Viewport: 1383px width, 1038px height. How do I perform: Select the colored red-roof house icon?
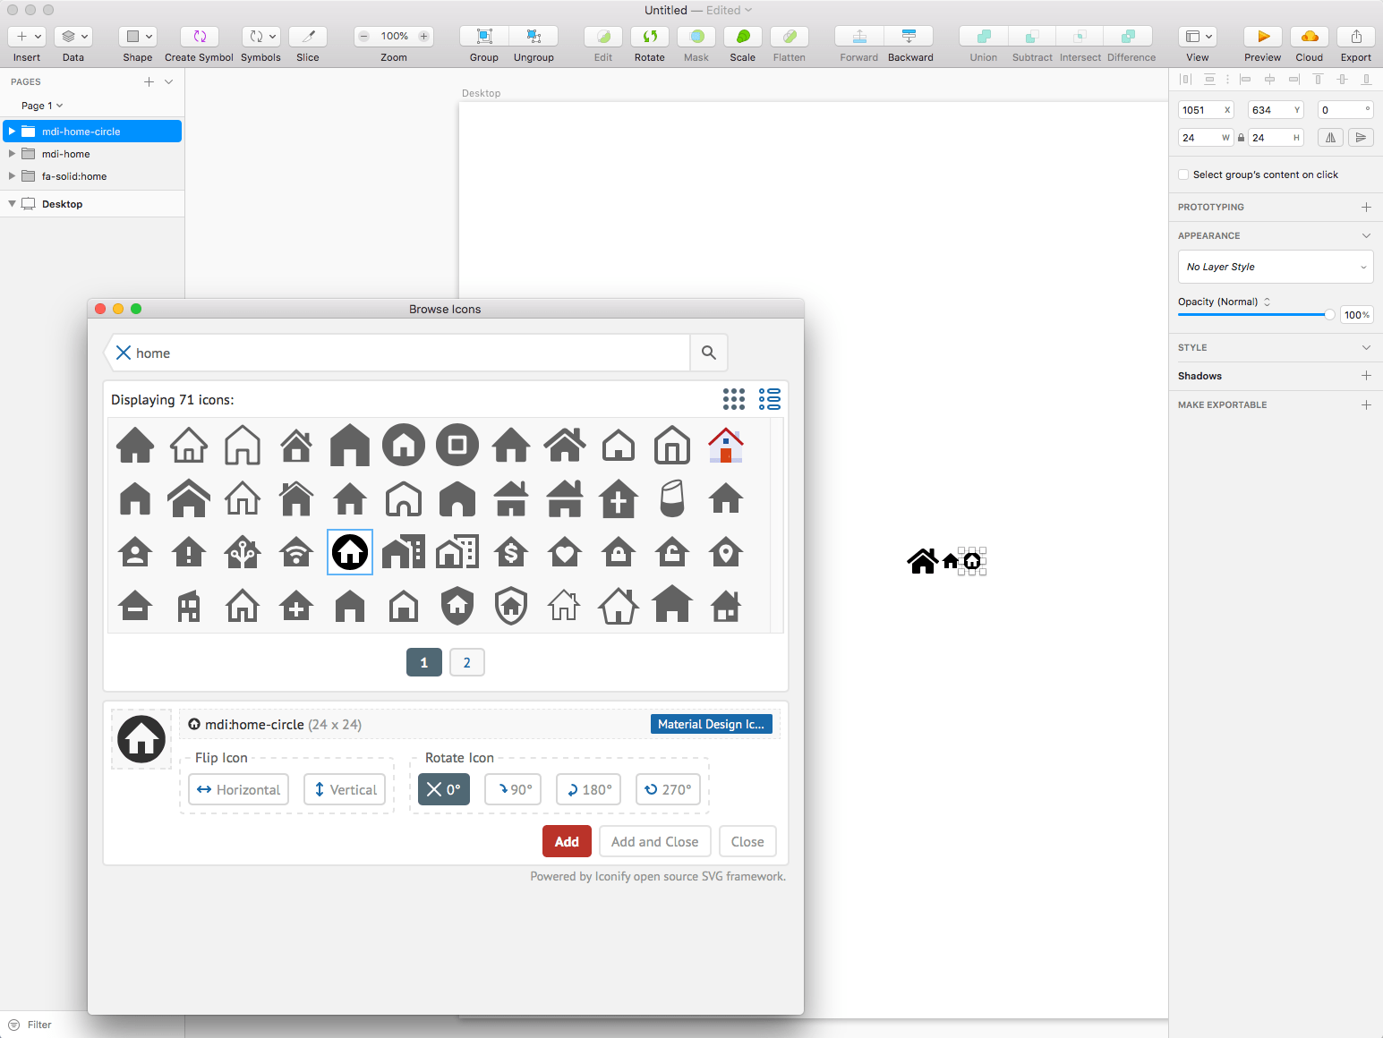[x=726, y=445]
